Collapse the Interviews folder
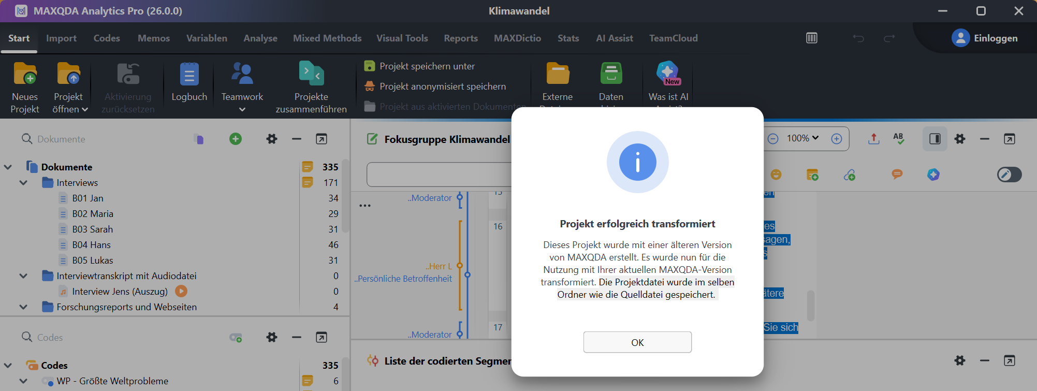Viewport: 1037px width, 391px height. [23, 183]
